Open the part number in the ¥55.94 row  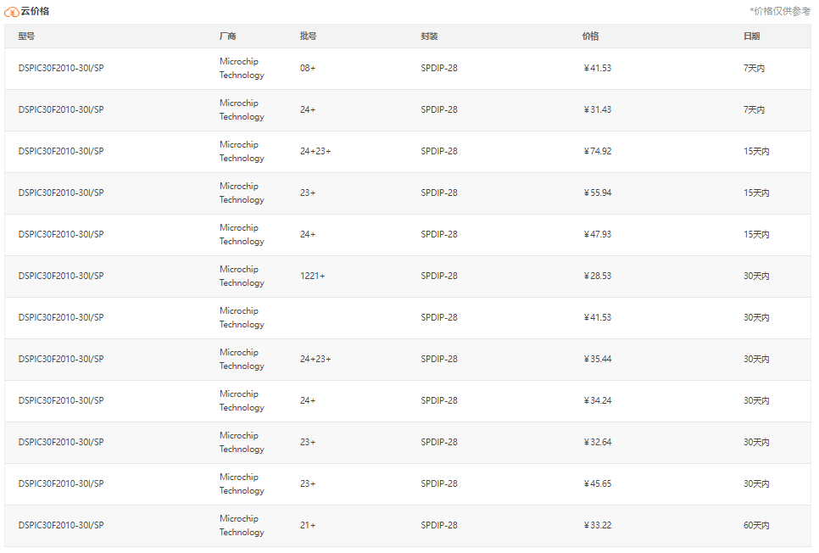coord(61,193)
